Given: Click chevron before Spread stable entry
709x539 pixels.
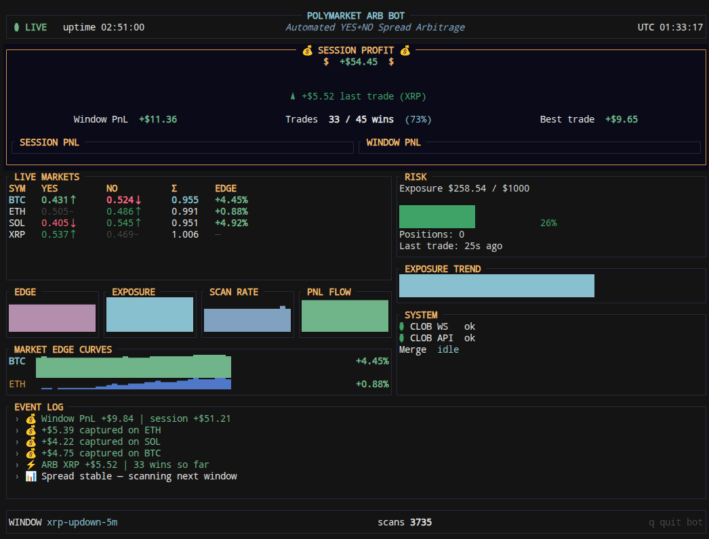Looking at the screenshot, I should point(17,476).
